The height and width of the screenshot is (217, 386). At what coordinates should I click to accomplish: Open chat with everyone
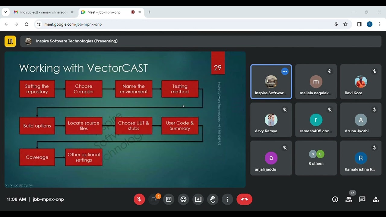click(x=362, y=199)
